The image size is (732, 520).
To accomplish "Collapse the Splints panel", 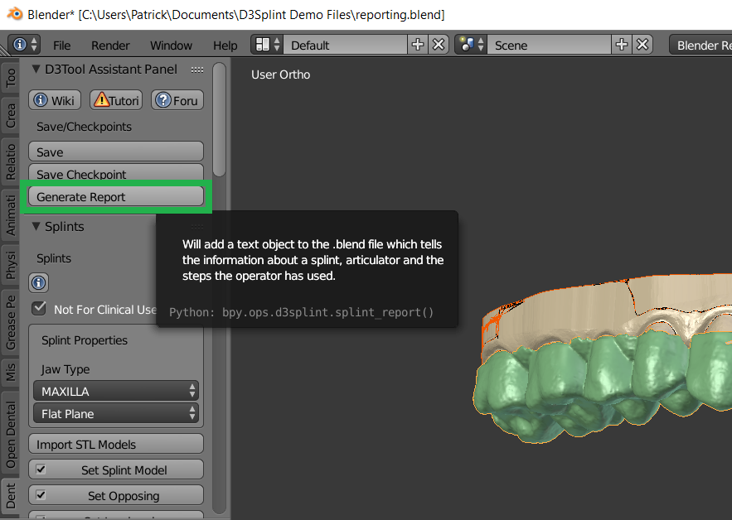I will click(x=36, y=226).
